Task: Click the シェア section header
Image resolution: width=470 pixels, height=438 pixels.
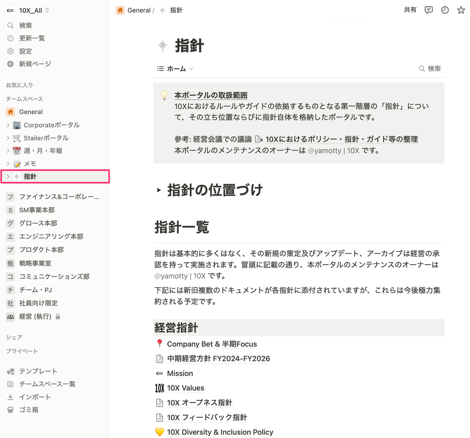Action: (14, 337)
